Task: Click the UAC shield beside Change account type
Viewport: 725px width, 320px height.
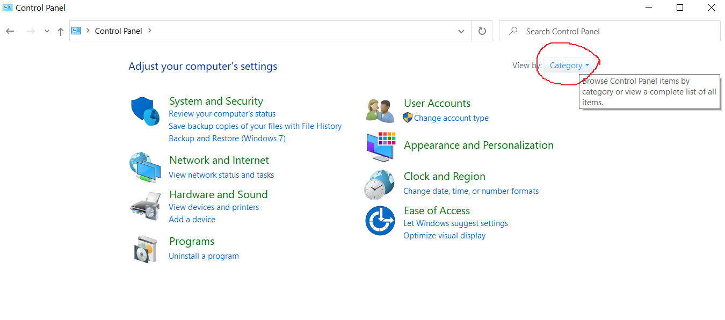Action: pyautogui.click(x=408, y=118)
